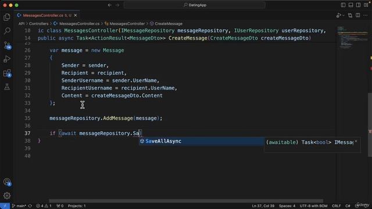Viewport: 372px width, 209px height.
Task: Click the sticky CreateMessage method line
Action: pos(174,38)
